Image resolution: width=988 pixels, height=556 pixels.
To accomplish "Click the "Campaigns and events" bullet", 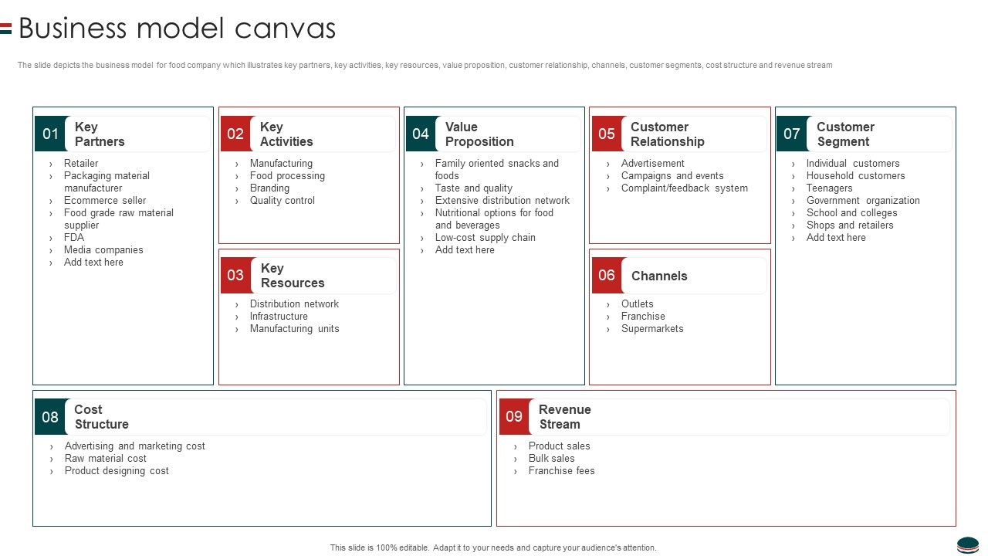I will coord(672,176).
